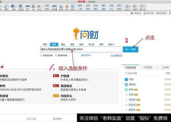Switch to the 基金 search tab
This screenshot has width=171, height=122.
click(x=63, y=44)
